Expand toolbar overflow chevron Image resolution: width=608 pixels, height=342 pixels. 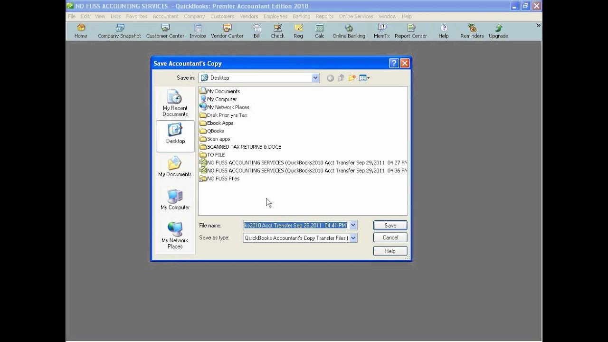point(538,26)
